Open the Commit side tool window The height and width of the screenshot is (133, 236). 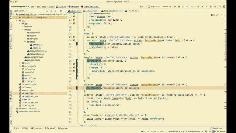pos(11,27)
